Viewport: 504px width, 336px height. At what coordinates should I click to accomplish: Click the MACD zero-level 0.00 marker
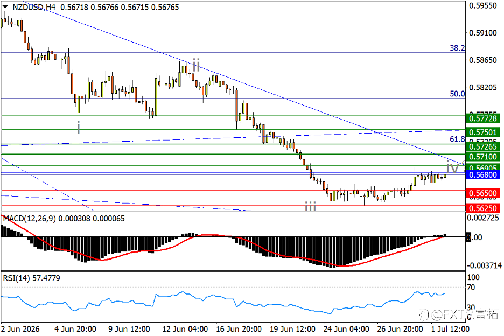tap(474, 237)
